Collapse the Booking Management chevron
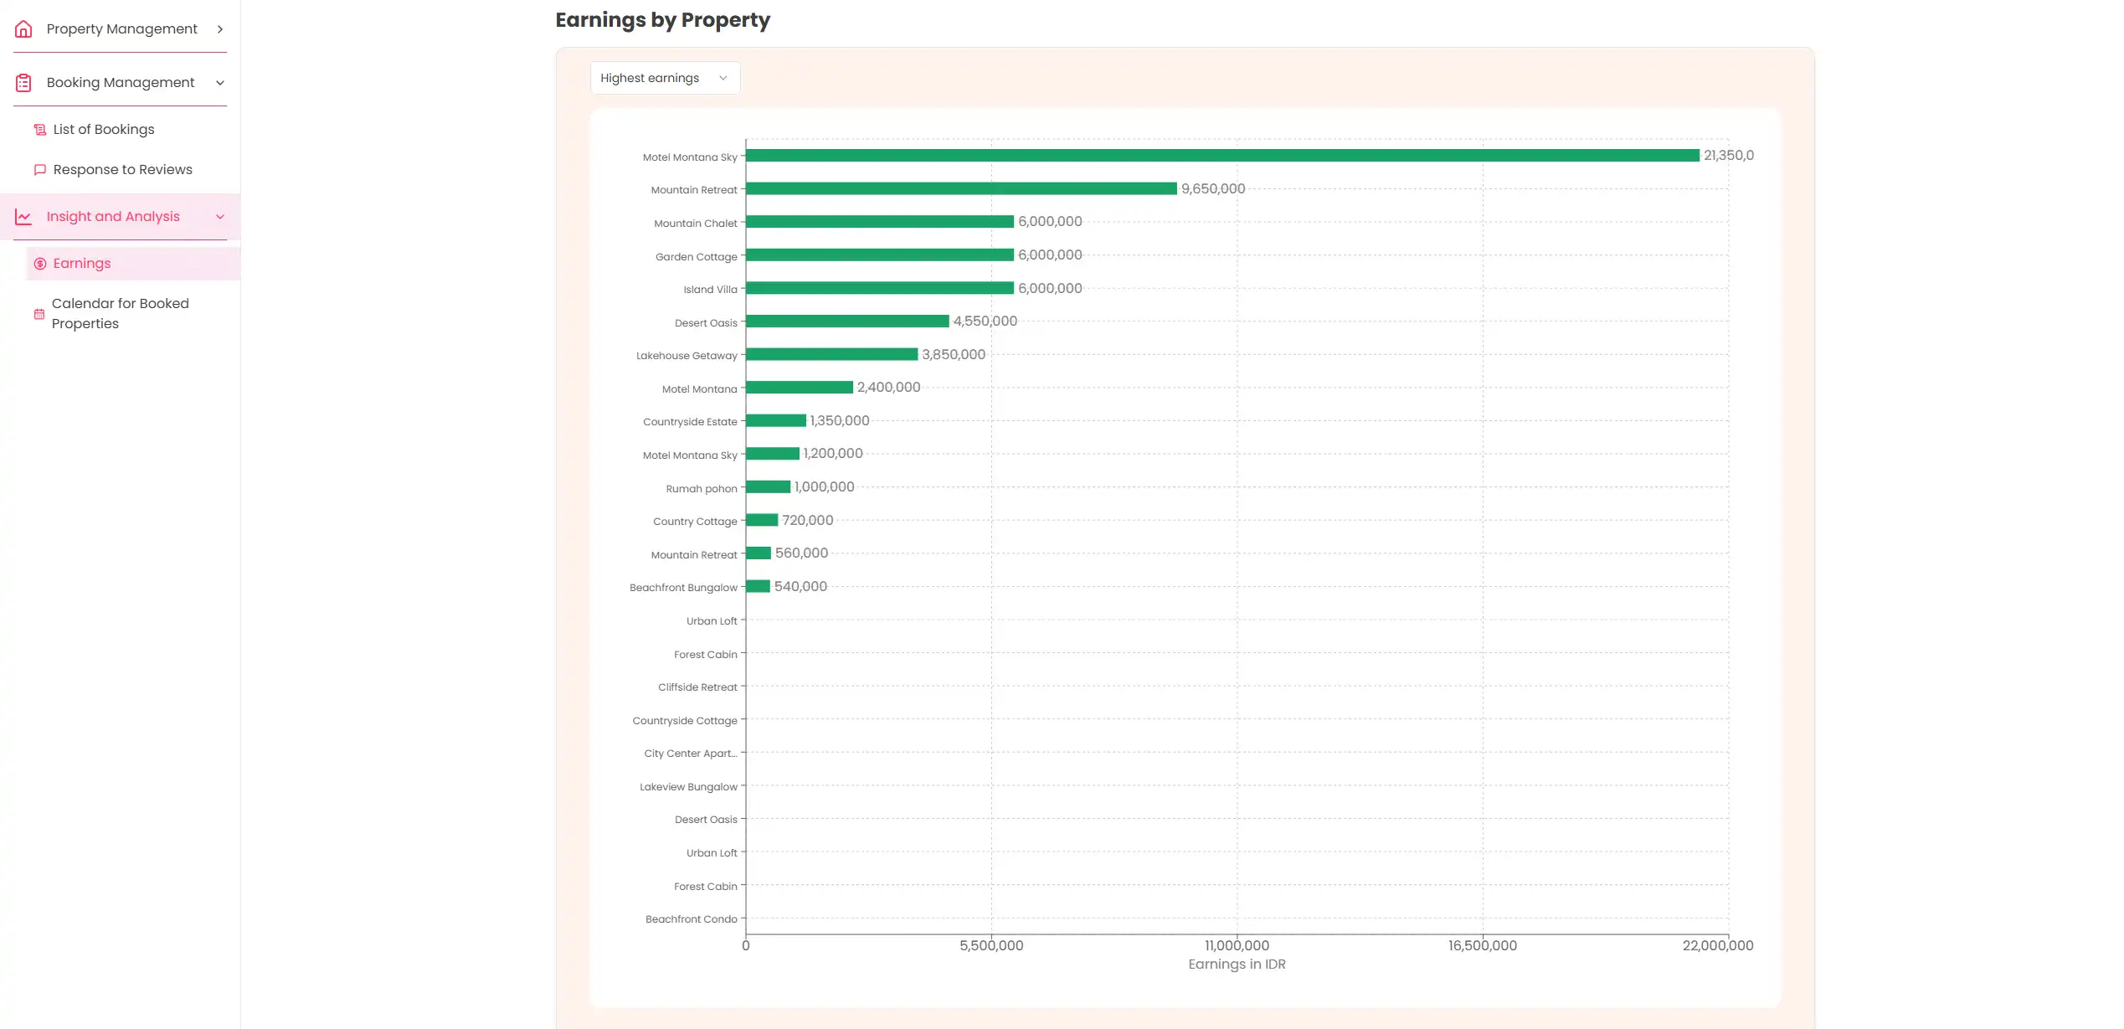 pyautogui.click(x=220, y=83)
